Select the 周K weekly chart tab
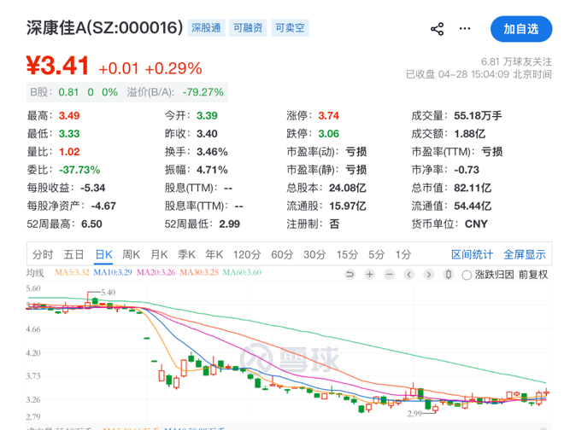The height and width of the screenshot is (430, 570). coord(131,254)
